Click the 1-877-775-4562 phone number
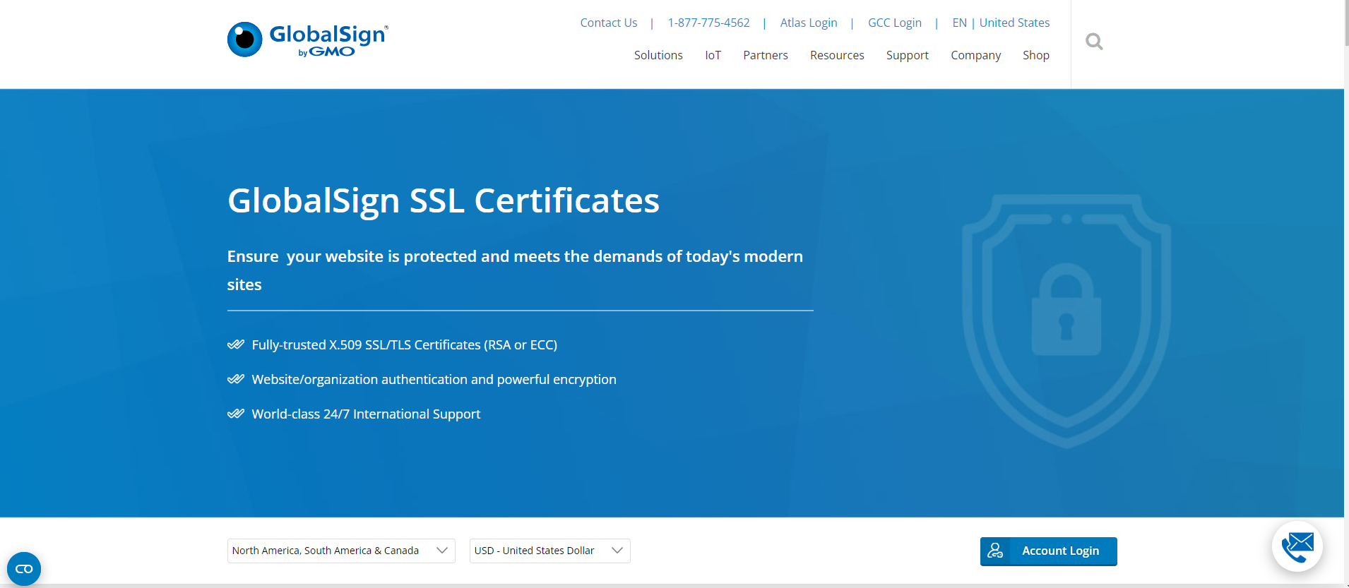Image resolution: width=1349 pixels, height=588 pixels. click(x=708, y=23)
